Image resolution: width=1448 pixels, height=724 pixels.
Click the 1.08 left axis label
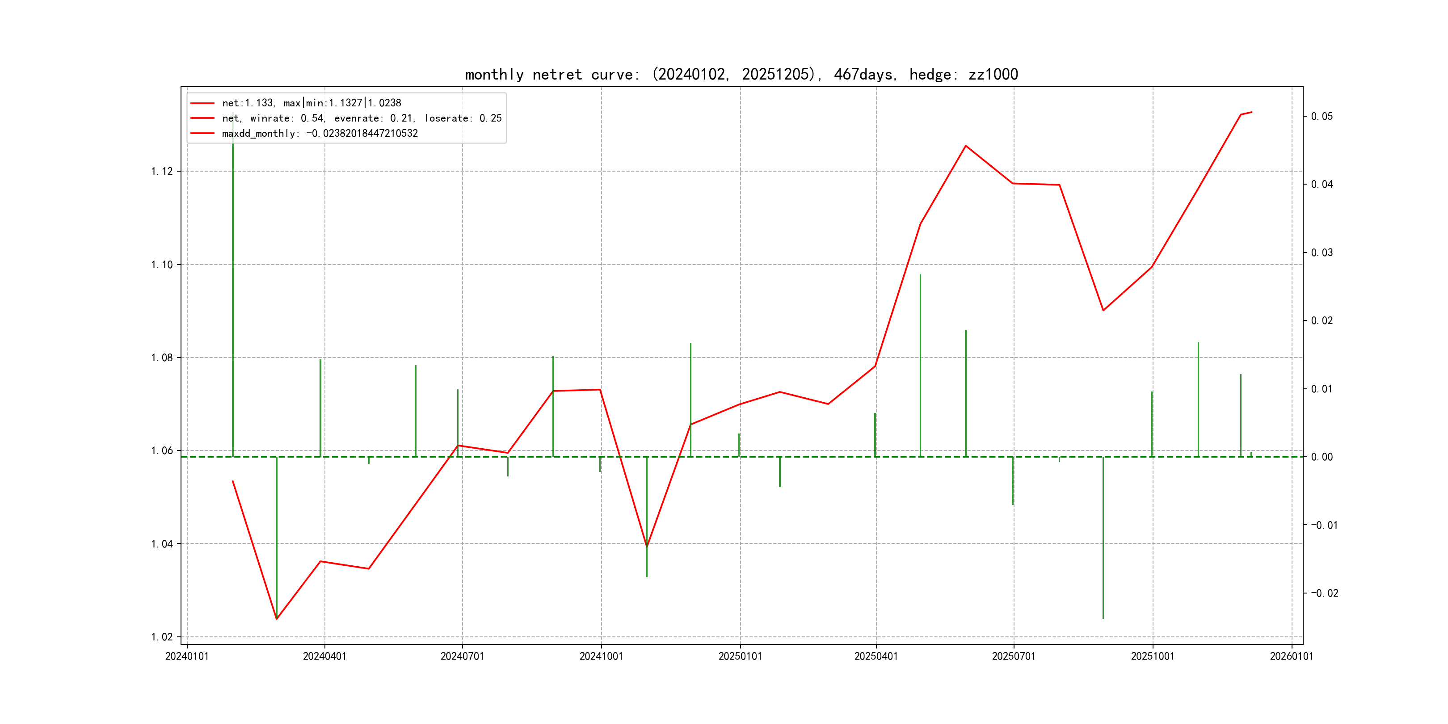click(162, 358)
